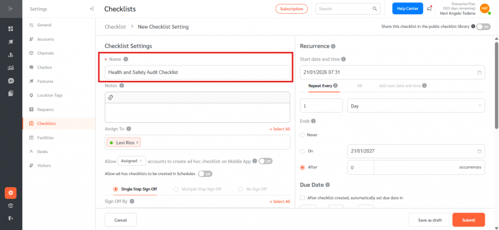Collapse the Settings sidebar panel icon
499x230 pixels.
(92, 9)
